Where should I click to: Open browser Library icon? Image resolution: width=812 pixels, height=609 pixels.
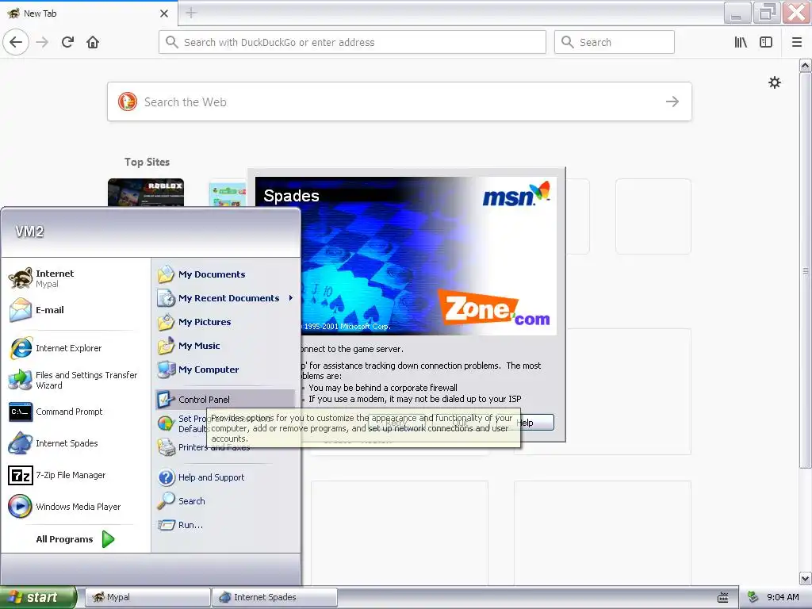click(741, 42)
